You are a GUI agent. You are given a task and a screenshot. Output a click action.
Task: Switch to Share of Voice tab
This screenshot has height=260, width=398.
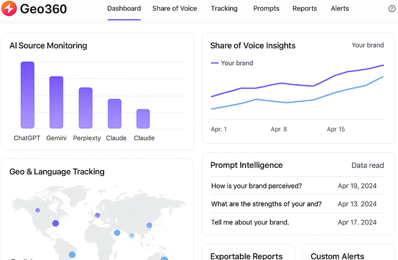pos(175,9)
